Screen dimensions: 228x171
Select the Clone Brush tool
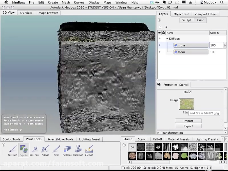78,149
